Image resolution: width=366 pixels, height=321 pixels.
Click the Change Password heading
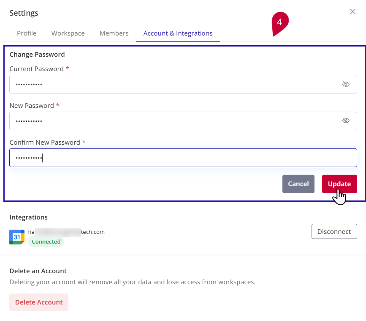[37, 54]
